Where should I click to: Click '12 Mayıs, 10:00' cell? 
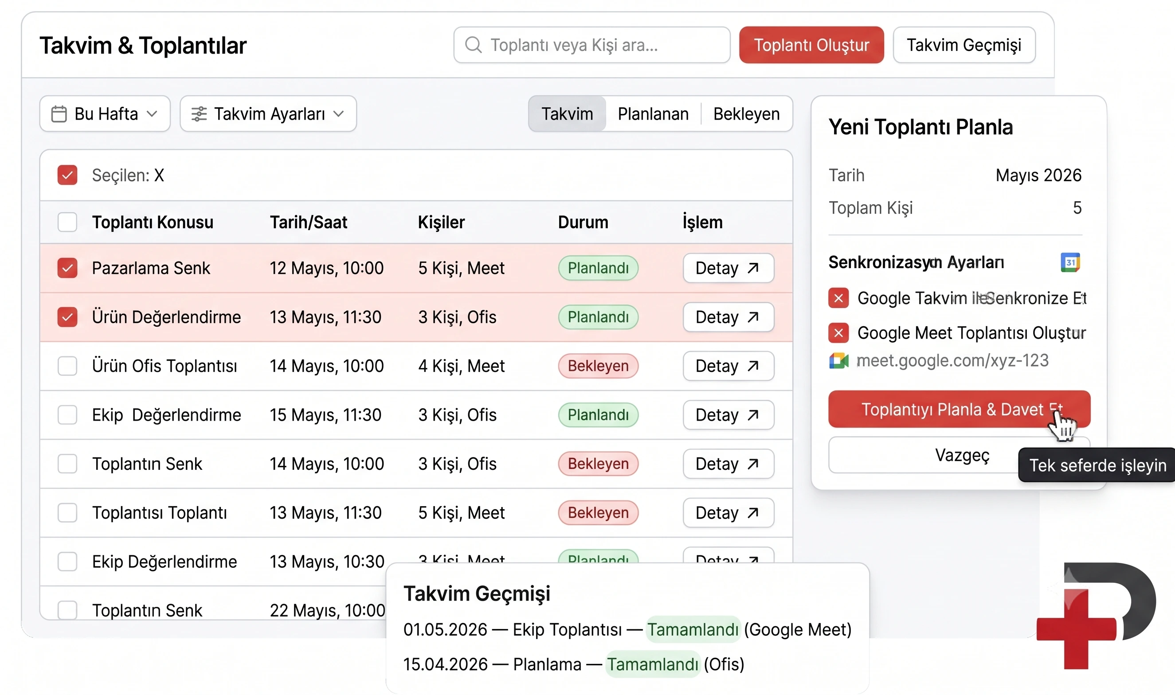click(x=326, y=268)
